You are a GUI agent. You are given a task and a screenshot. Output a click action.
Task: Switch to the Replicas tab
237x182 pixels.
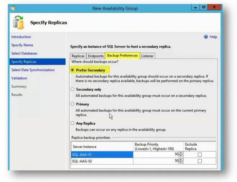click(x=78, y=56)
